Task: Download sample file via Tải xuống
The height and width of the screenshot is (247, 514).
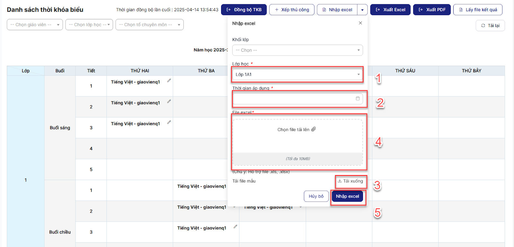Action: (x=350, y=181)
